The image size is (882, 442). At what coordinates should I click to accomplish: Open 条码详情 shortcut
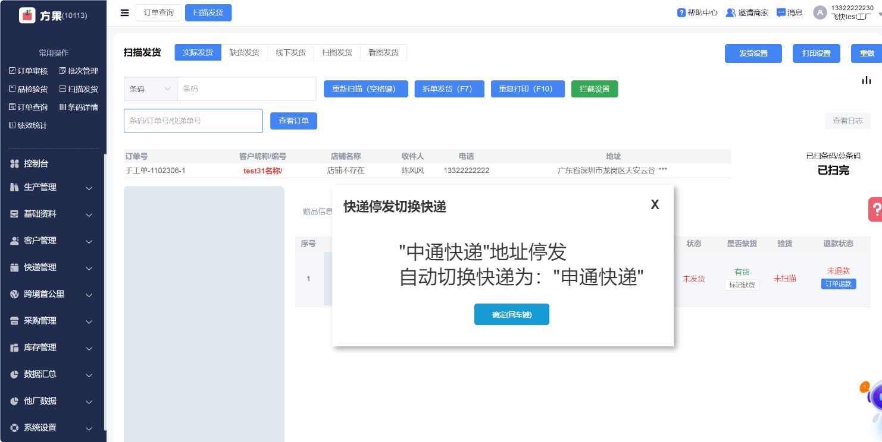[x=79, y=108]
